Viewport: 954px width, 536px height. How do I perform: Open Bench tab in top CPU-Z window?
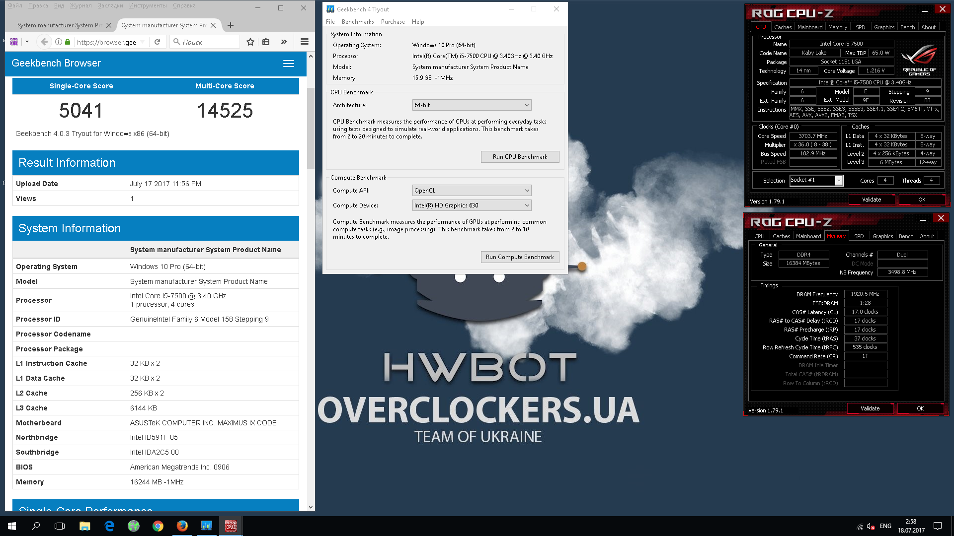click(907, 27)
